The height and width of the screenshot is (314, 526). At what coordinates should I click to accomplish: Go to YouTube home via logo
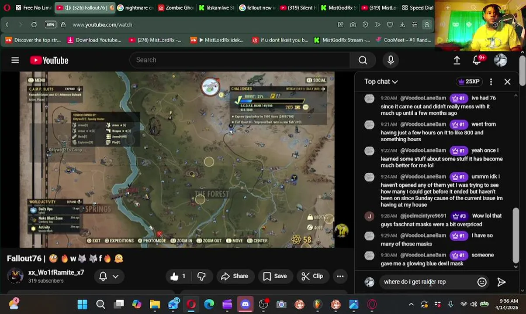[49, 60]
